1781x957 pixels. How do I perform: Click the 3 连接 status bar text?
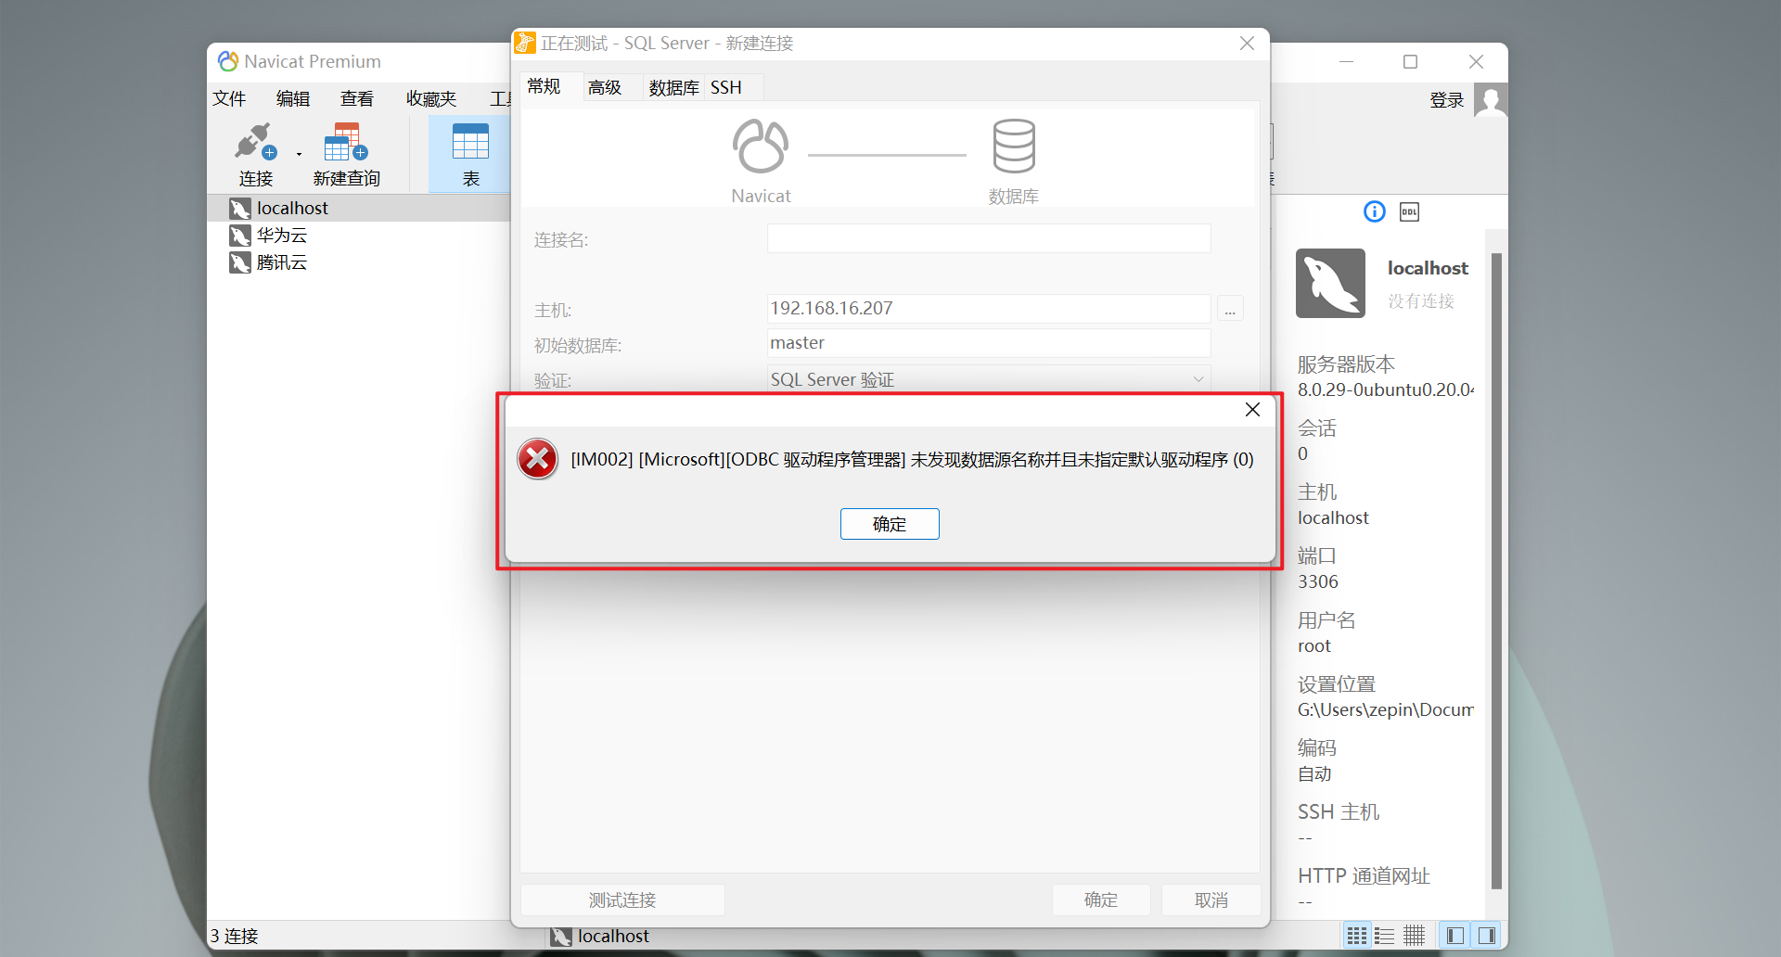(234, 936)
